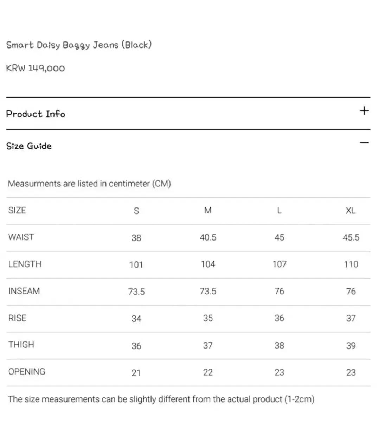Select the RISE row label
Image resolution: width=378 pixels, height=422 pixels.
(x=17, y=318)
